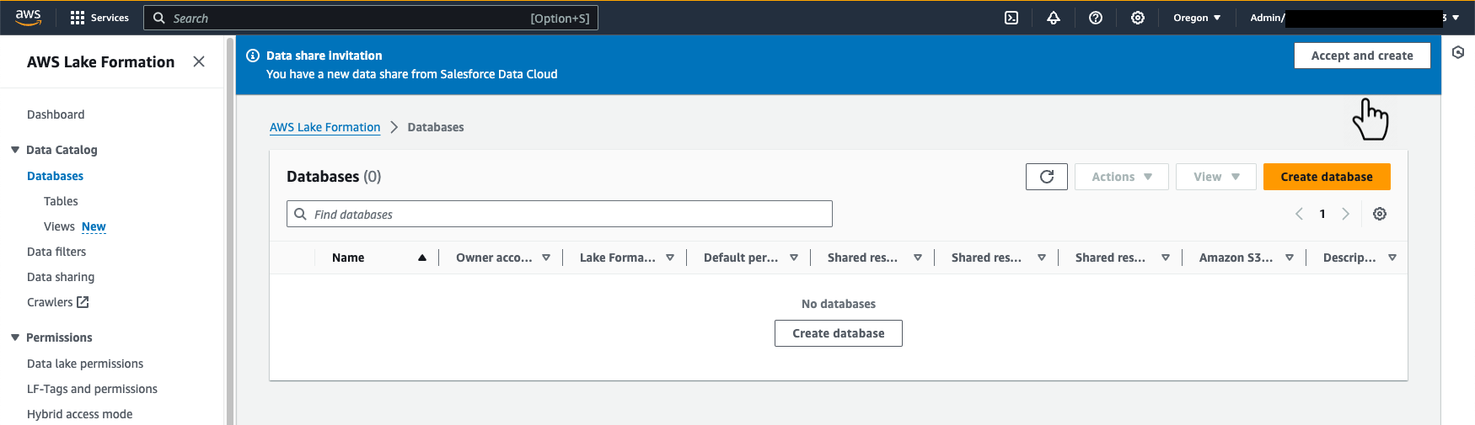Collapse the Data Catalog section

point(15,150)
